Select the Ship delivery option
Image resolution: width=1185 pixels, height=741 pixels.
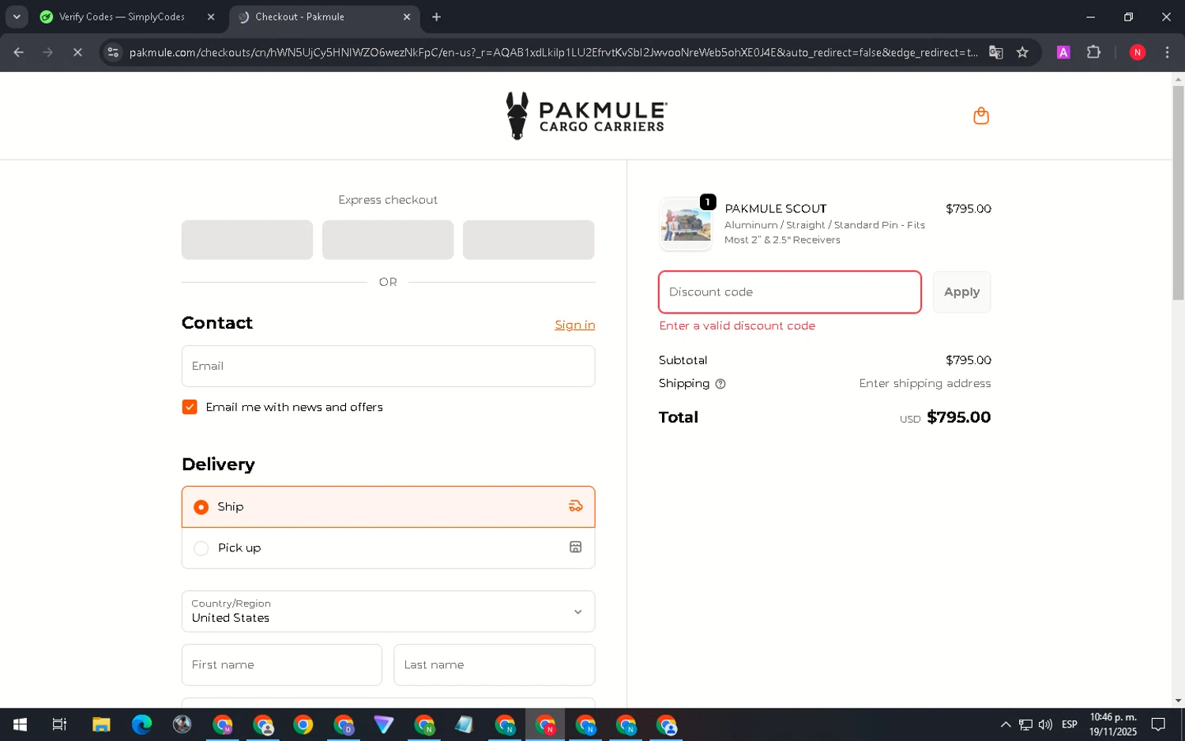[x=388, y=506]
